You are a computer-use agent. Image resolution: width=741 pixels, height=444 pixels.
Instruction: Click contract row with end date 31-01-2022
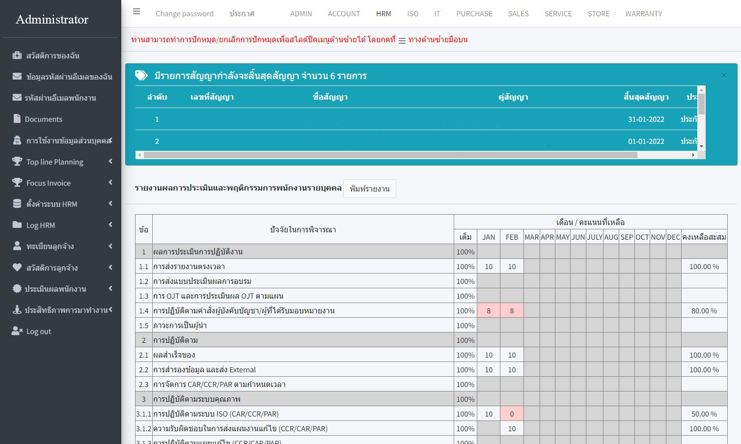416,119
